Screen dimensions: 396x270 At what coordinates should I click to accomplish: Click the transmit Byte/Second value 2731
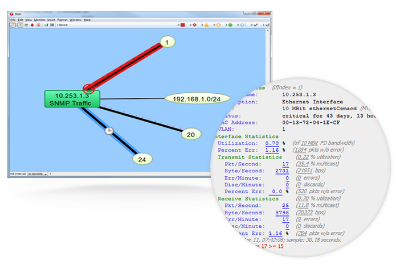(282, 171)
